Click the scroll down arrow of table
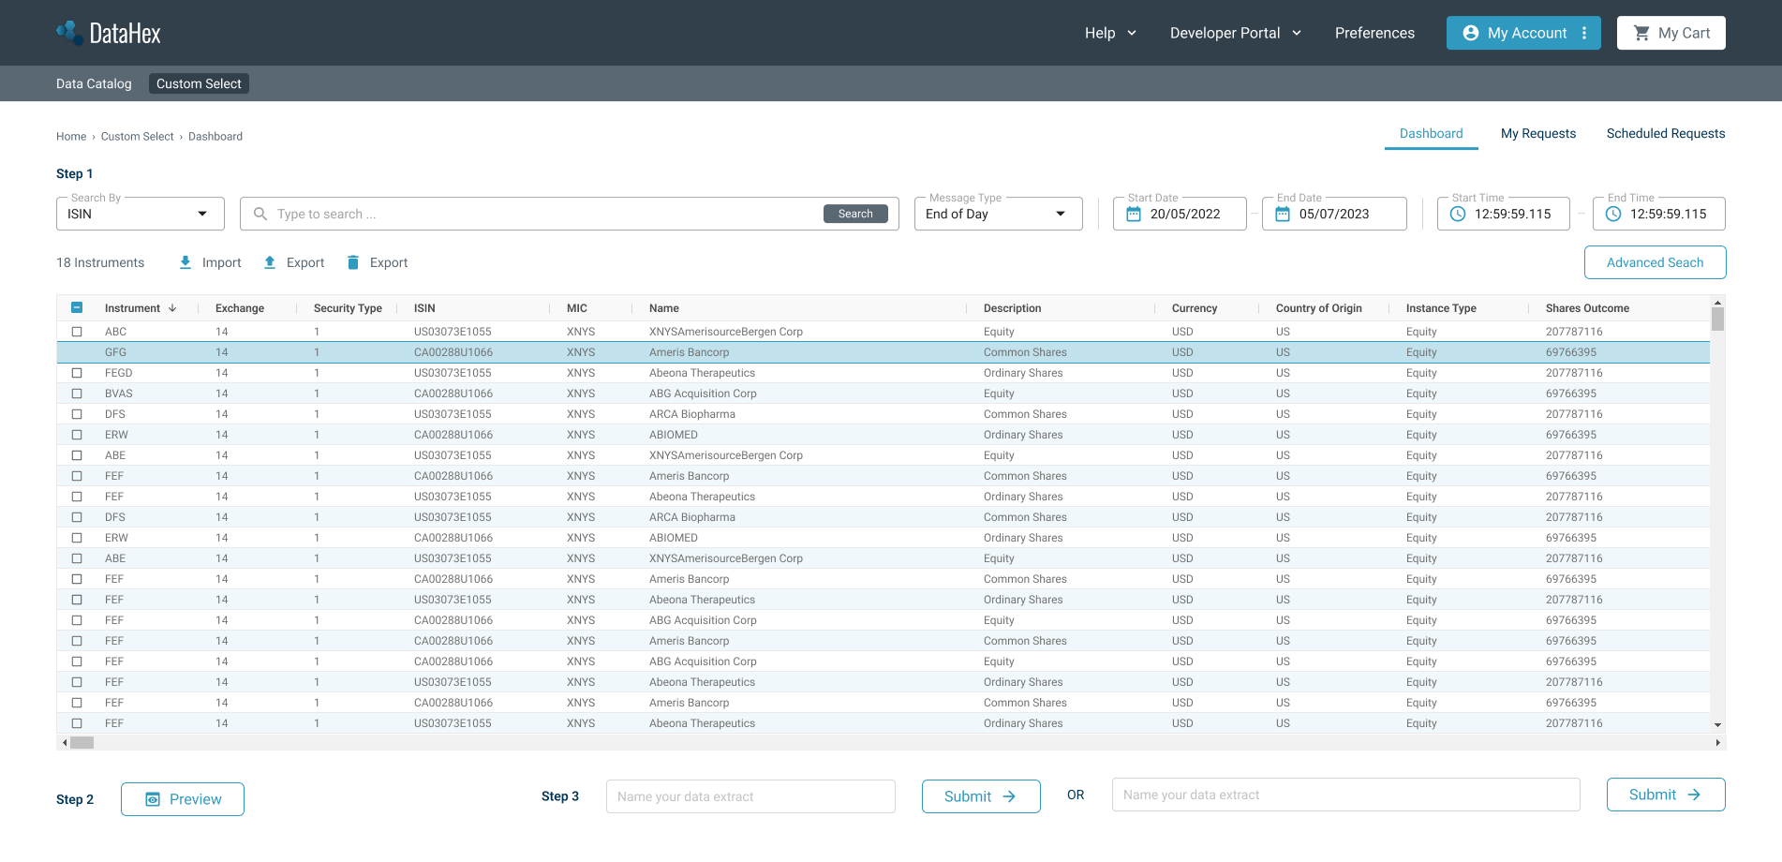 pos(1717,724)
